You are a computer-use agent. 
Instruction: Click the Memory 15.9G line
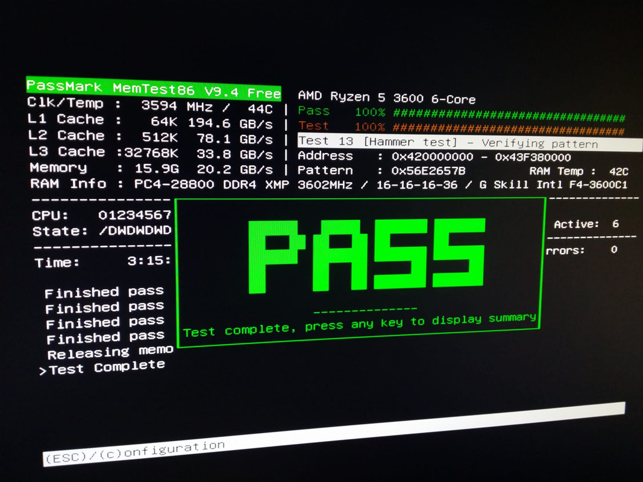point(151,169)
